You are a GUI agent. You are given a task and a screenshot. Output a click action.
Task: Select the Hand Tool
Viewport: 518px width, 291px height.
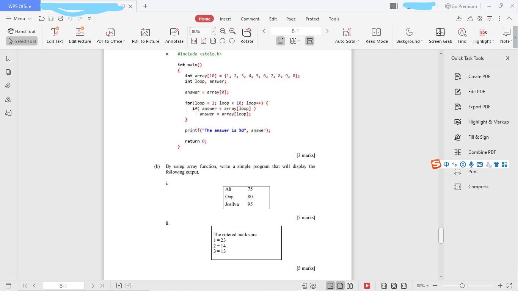tap(22, 31)
